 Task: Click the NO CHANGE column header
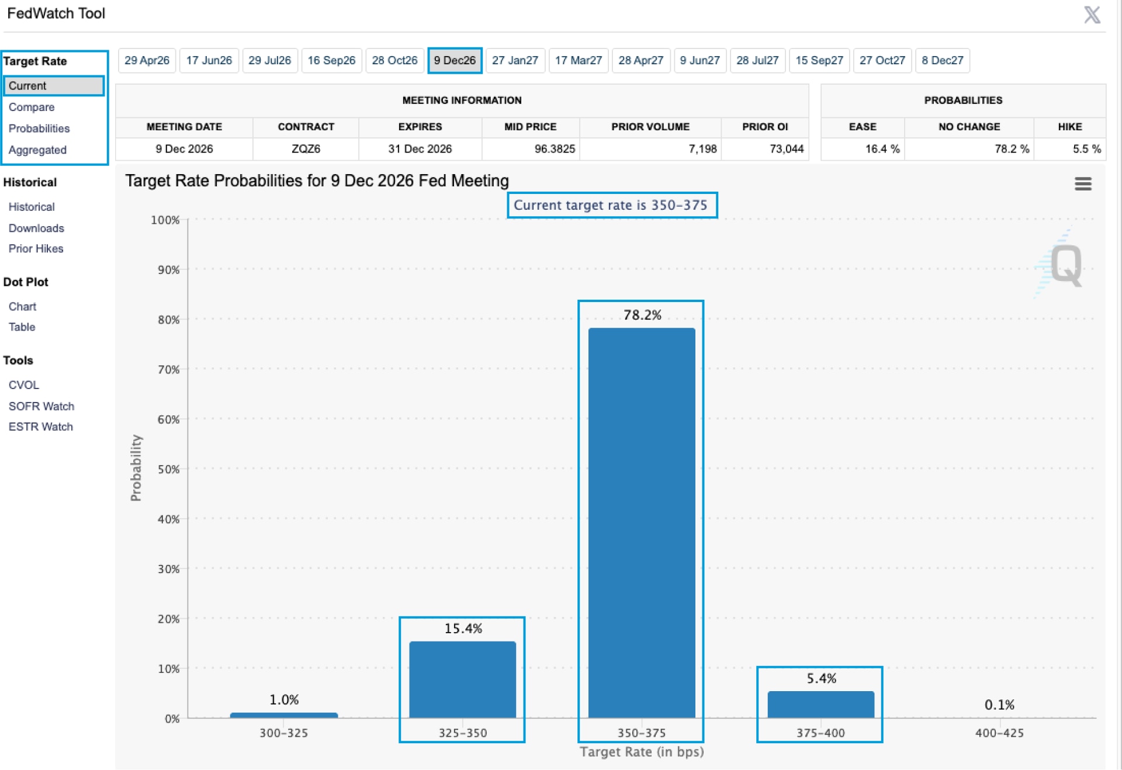click(969, 127)
